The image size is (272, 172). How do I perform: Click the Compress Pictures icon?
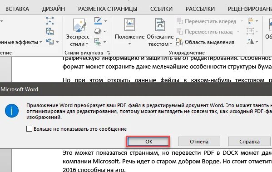50,21
